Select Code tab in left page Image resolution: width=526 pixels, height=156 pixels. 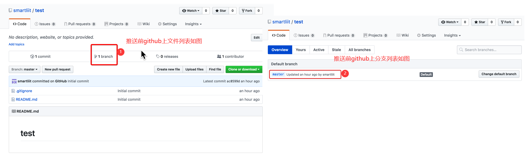(x=20, y=24)
